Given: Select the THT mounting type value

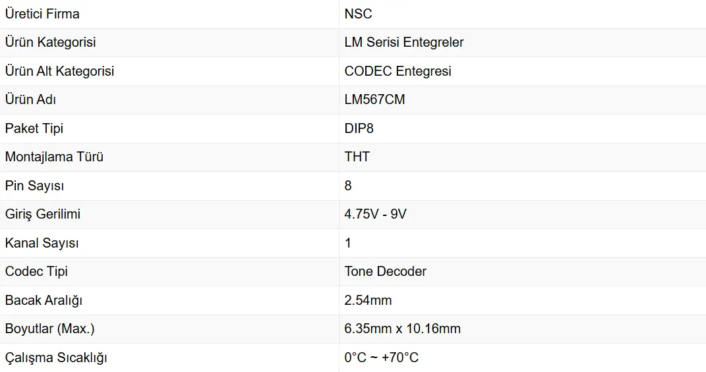Looking at the screenshot, I should coord(357,157).
